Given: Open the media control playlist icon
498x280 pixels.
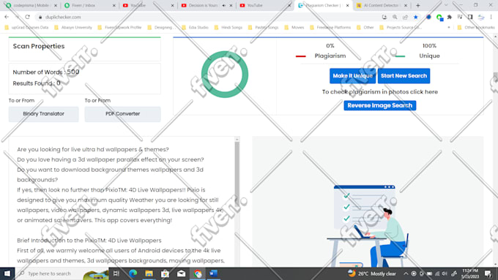Looking at the screenshot, I should (460, 17).
